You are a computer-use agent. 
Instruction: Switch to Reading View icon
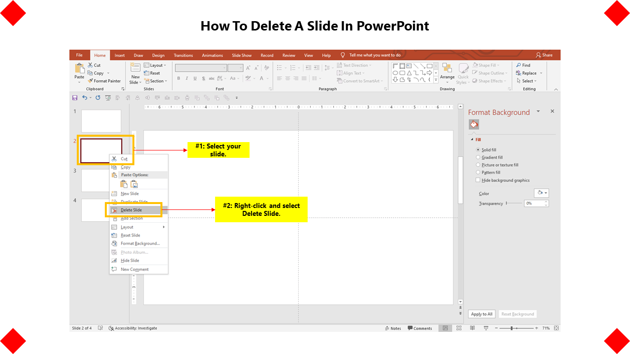[x=472, y=328]
